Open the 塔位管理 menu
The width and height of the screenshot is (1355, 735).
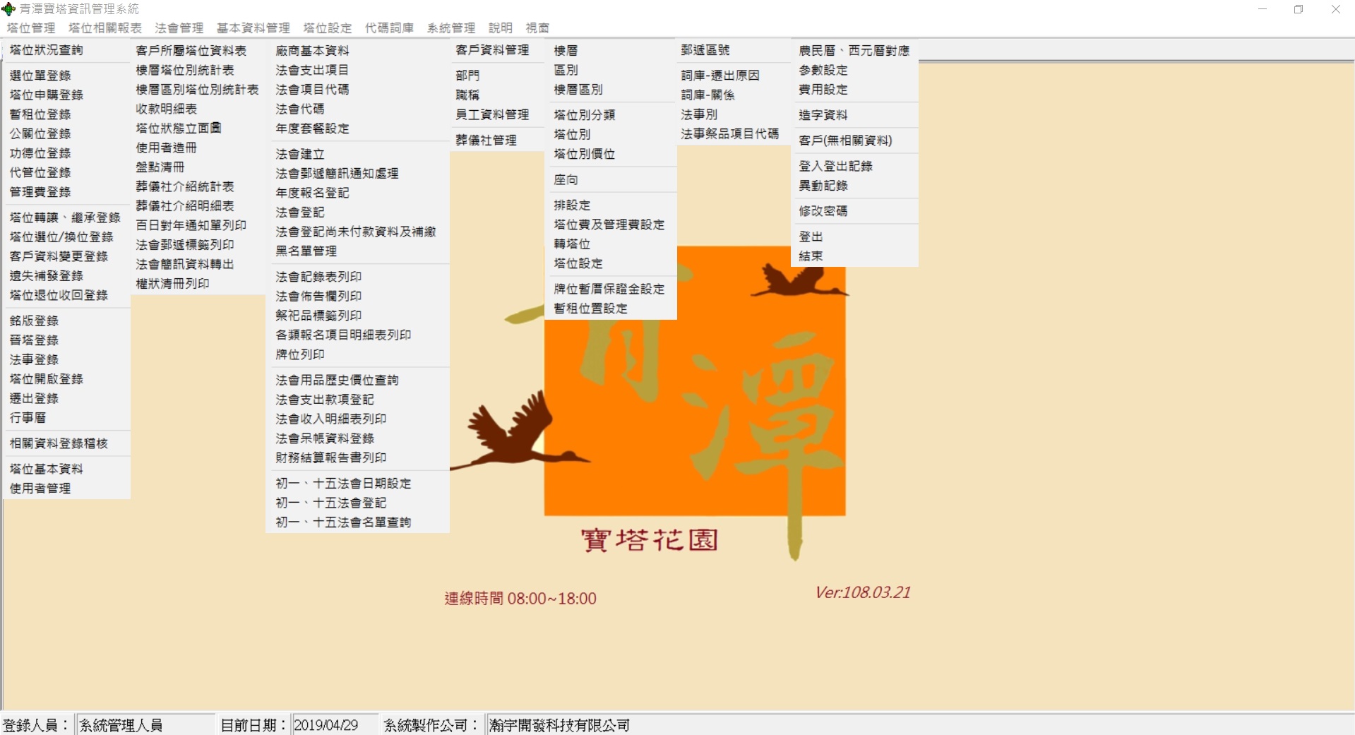31,28
